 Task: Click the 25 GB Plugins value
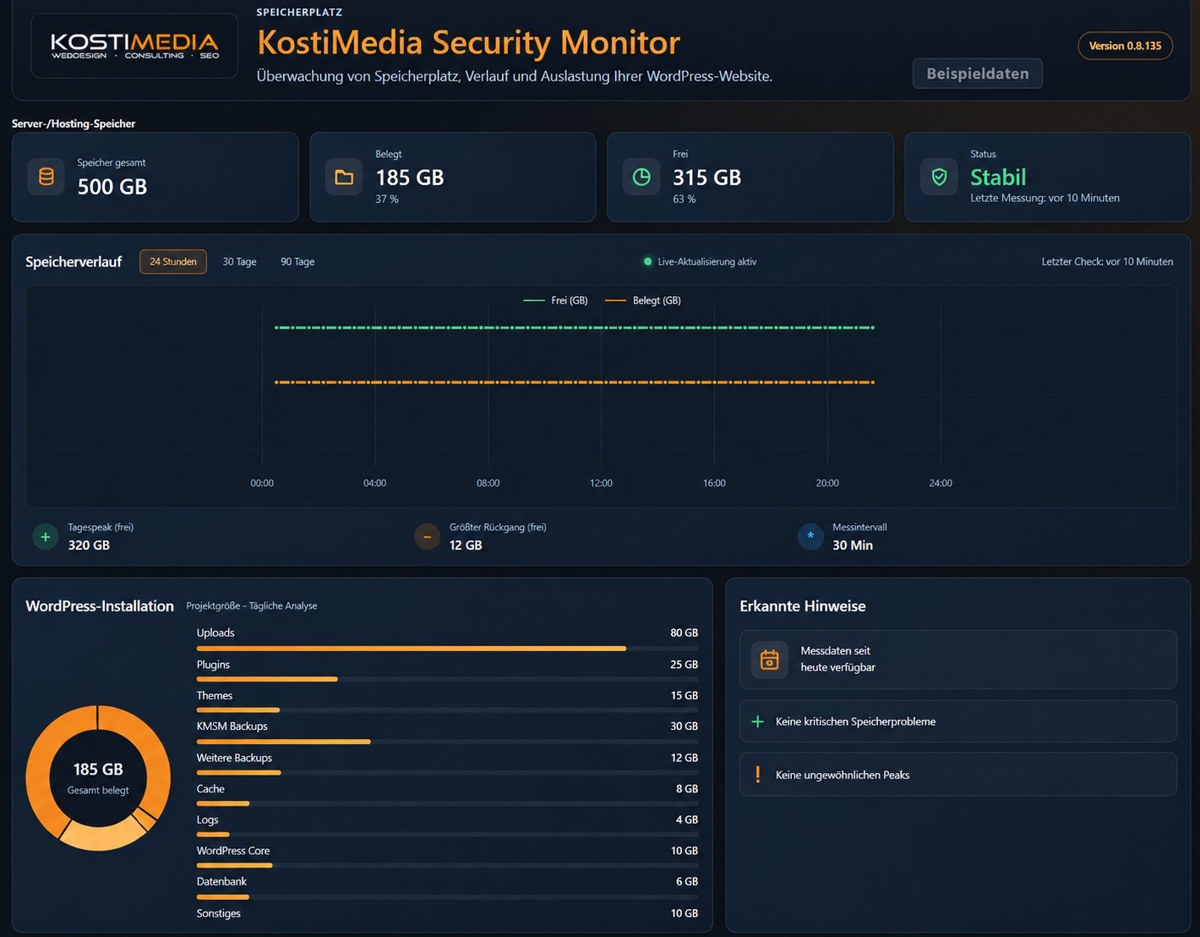click(684, 665)
